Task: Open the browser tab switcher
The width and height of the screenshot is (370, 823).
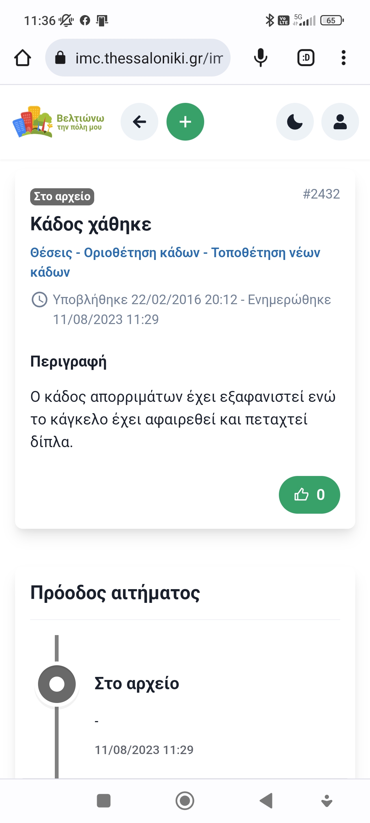Action: (x=306, y=58)
